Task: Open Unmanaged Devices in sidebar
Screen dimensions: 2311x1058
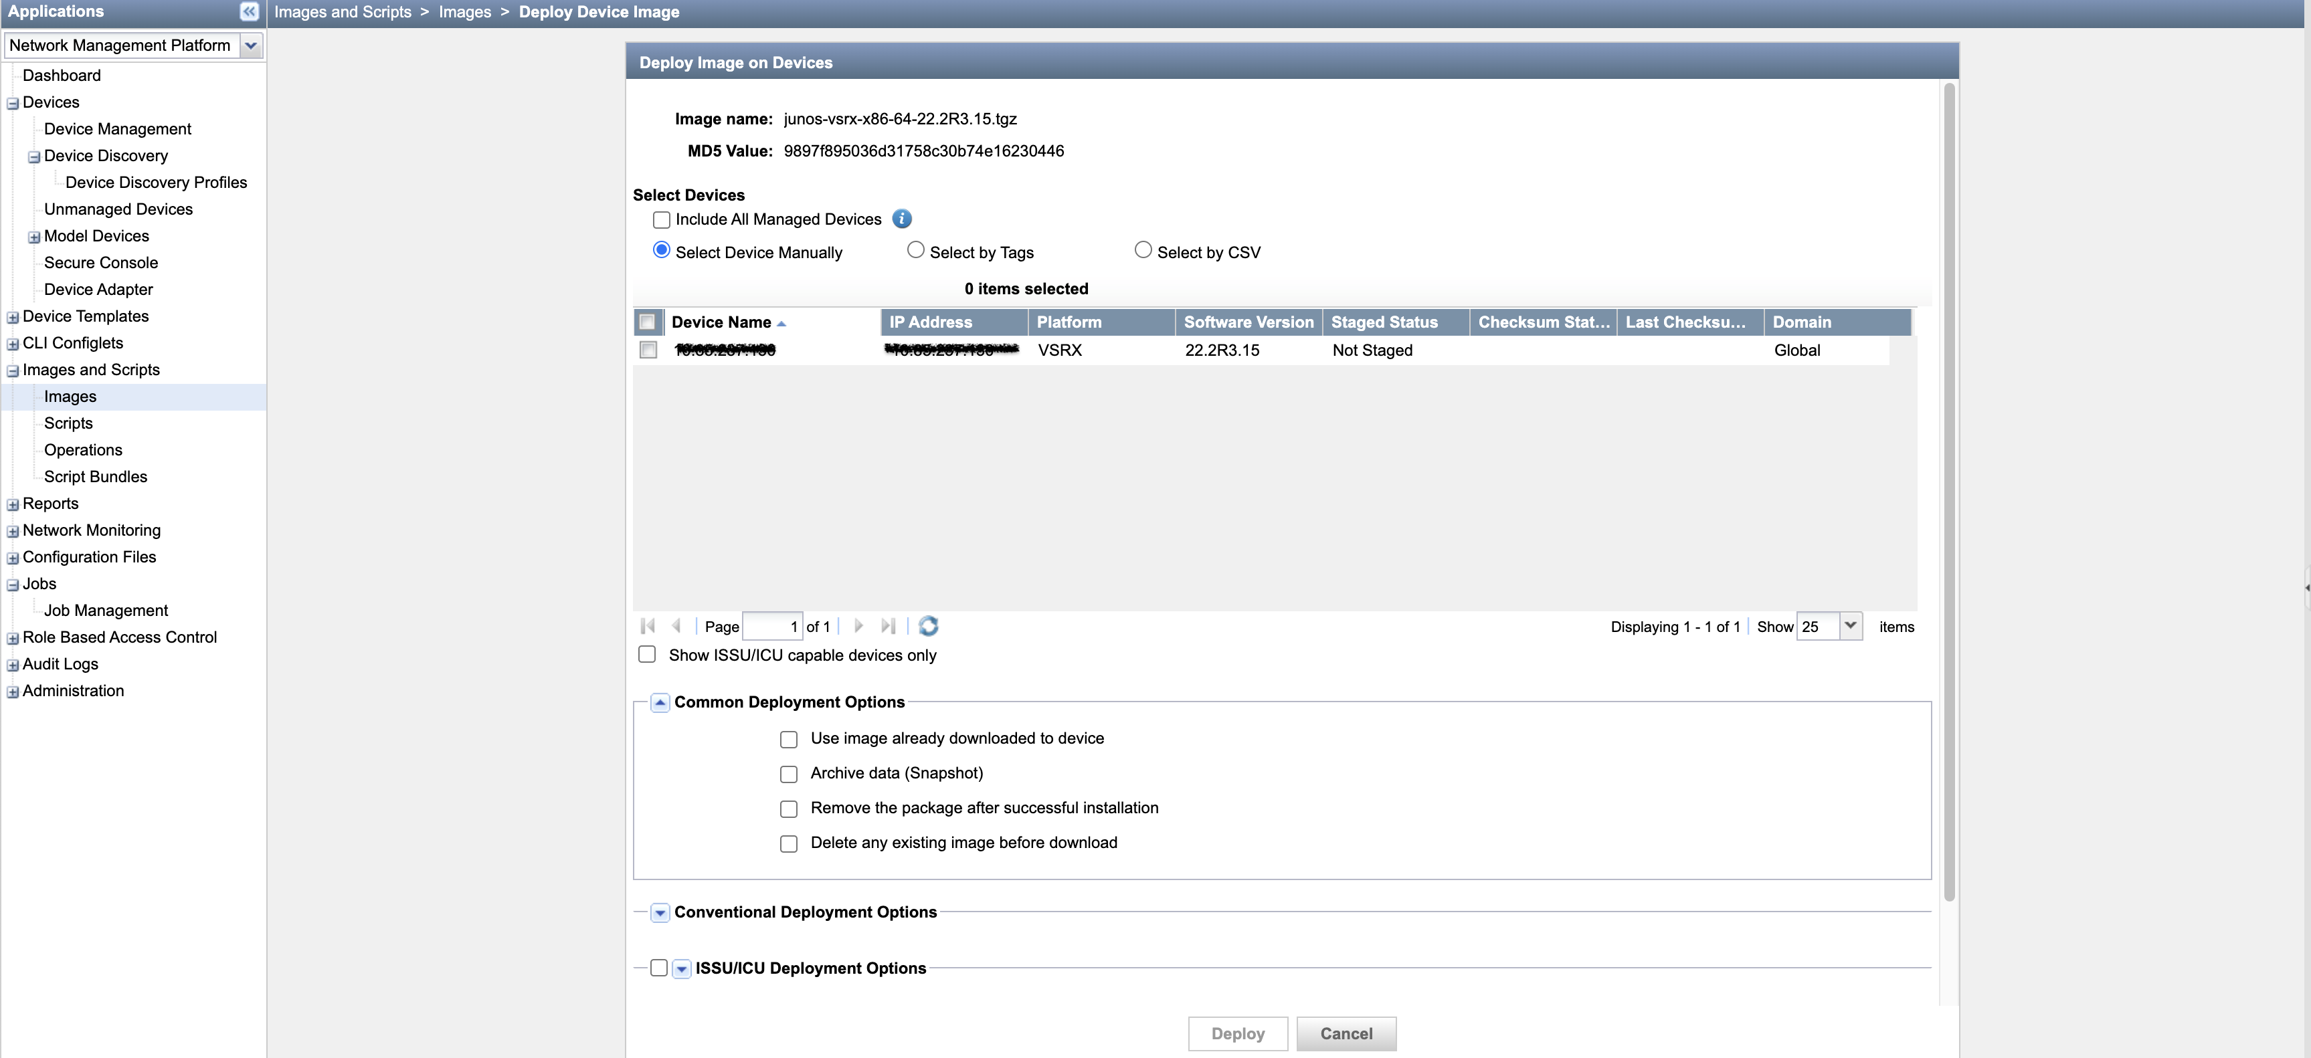Action: (x=118, y=209)
